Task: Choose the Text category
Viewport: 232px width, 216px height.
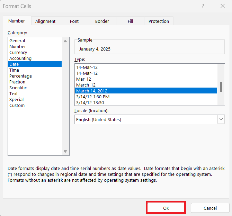Action: (35, 94)
